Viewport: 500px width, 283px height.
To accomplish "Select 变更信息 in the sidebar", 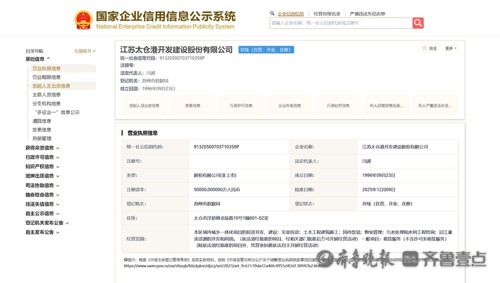I will (x=42, y=130).
